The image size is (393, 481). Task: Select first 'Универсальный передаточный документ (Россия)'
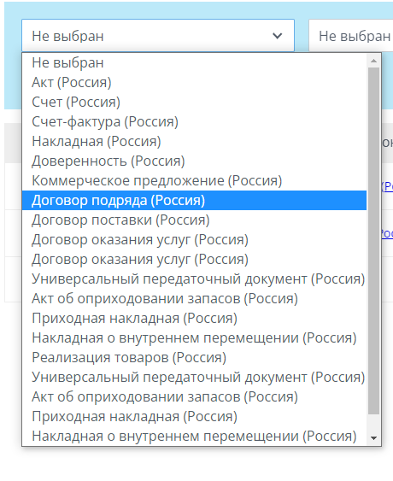pyautogui.click(x=194, y=279)
